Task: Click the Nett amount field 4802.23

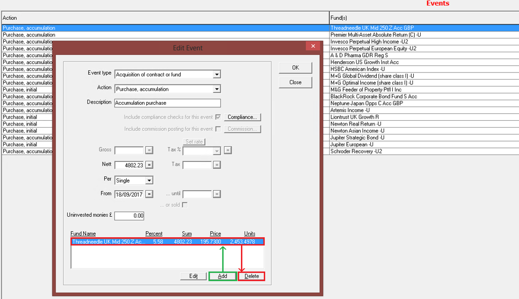Action: pyautogui.click(x=129, y=165)
